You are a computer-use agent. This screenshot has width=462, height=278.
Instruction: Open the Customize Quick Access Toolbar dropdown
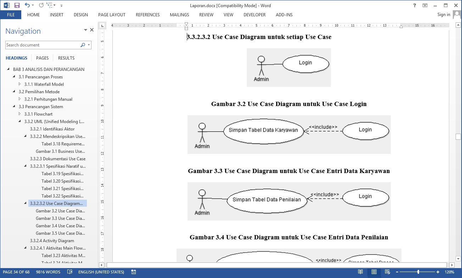point(61,5)
